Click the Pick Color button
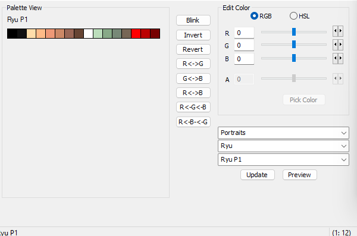Screen dimensions: 357x236 [303, 100]
